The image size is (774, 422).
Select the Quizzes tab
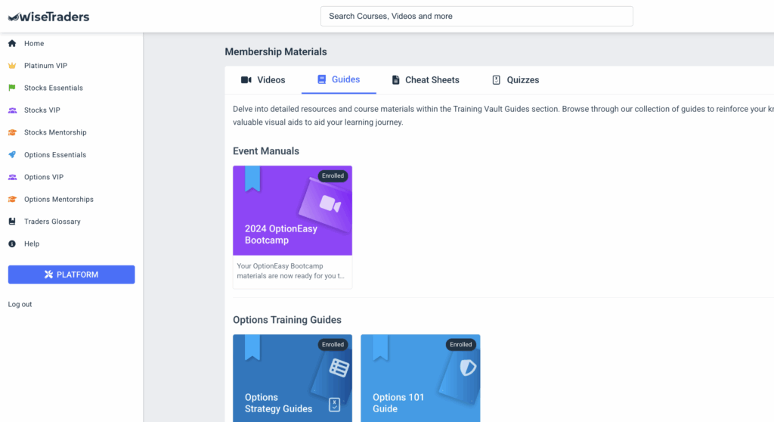point(515,80)
